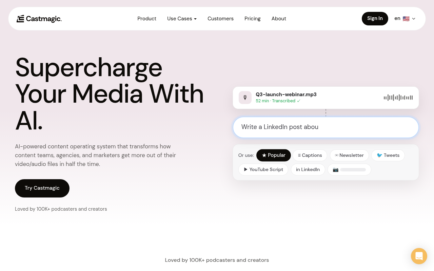Click the Supercharge Your Media With AI heading
Image resolution: width=434 pixels, height=271 pixels.
110,94
